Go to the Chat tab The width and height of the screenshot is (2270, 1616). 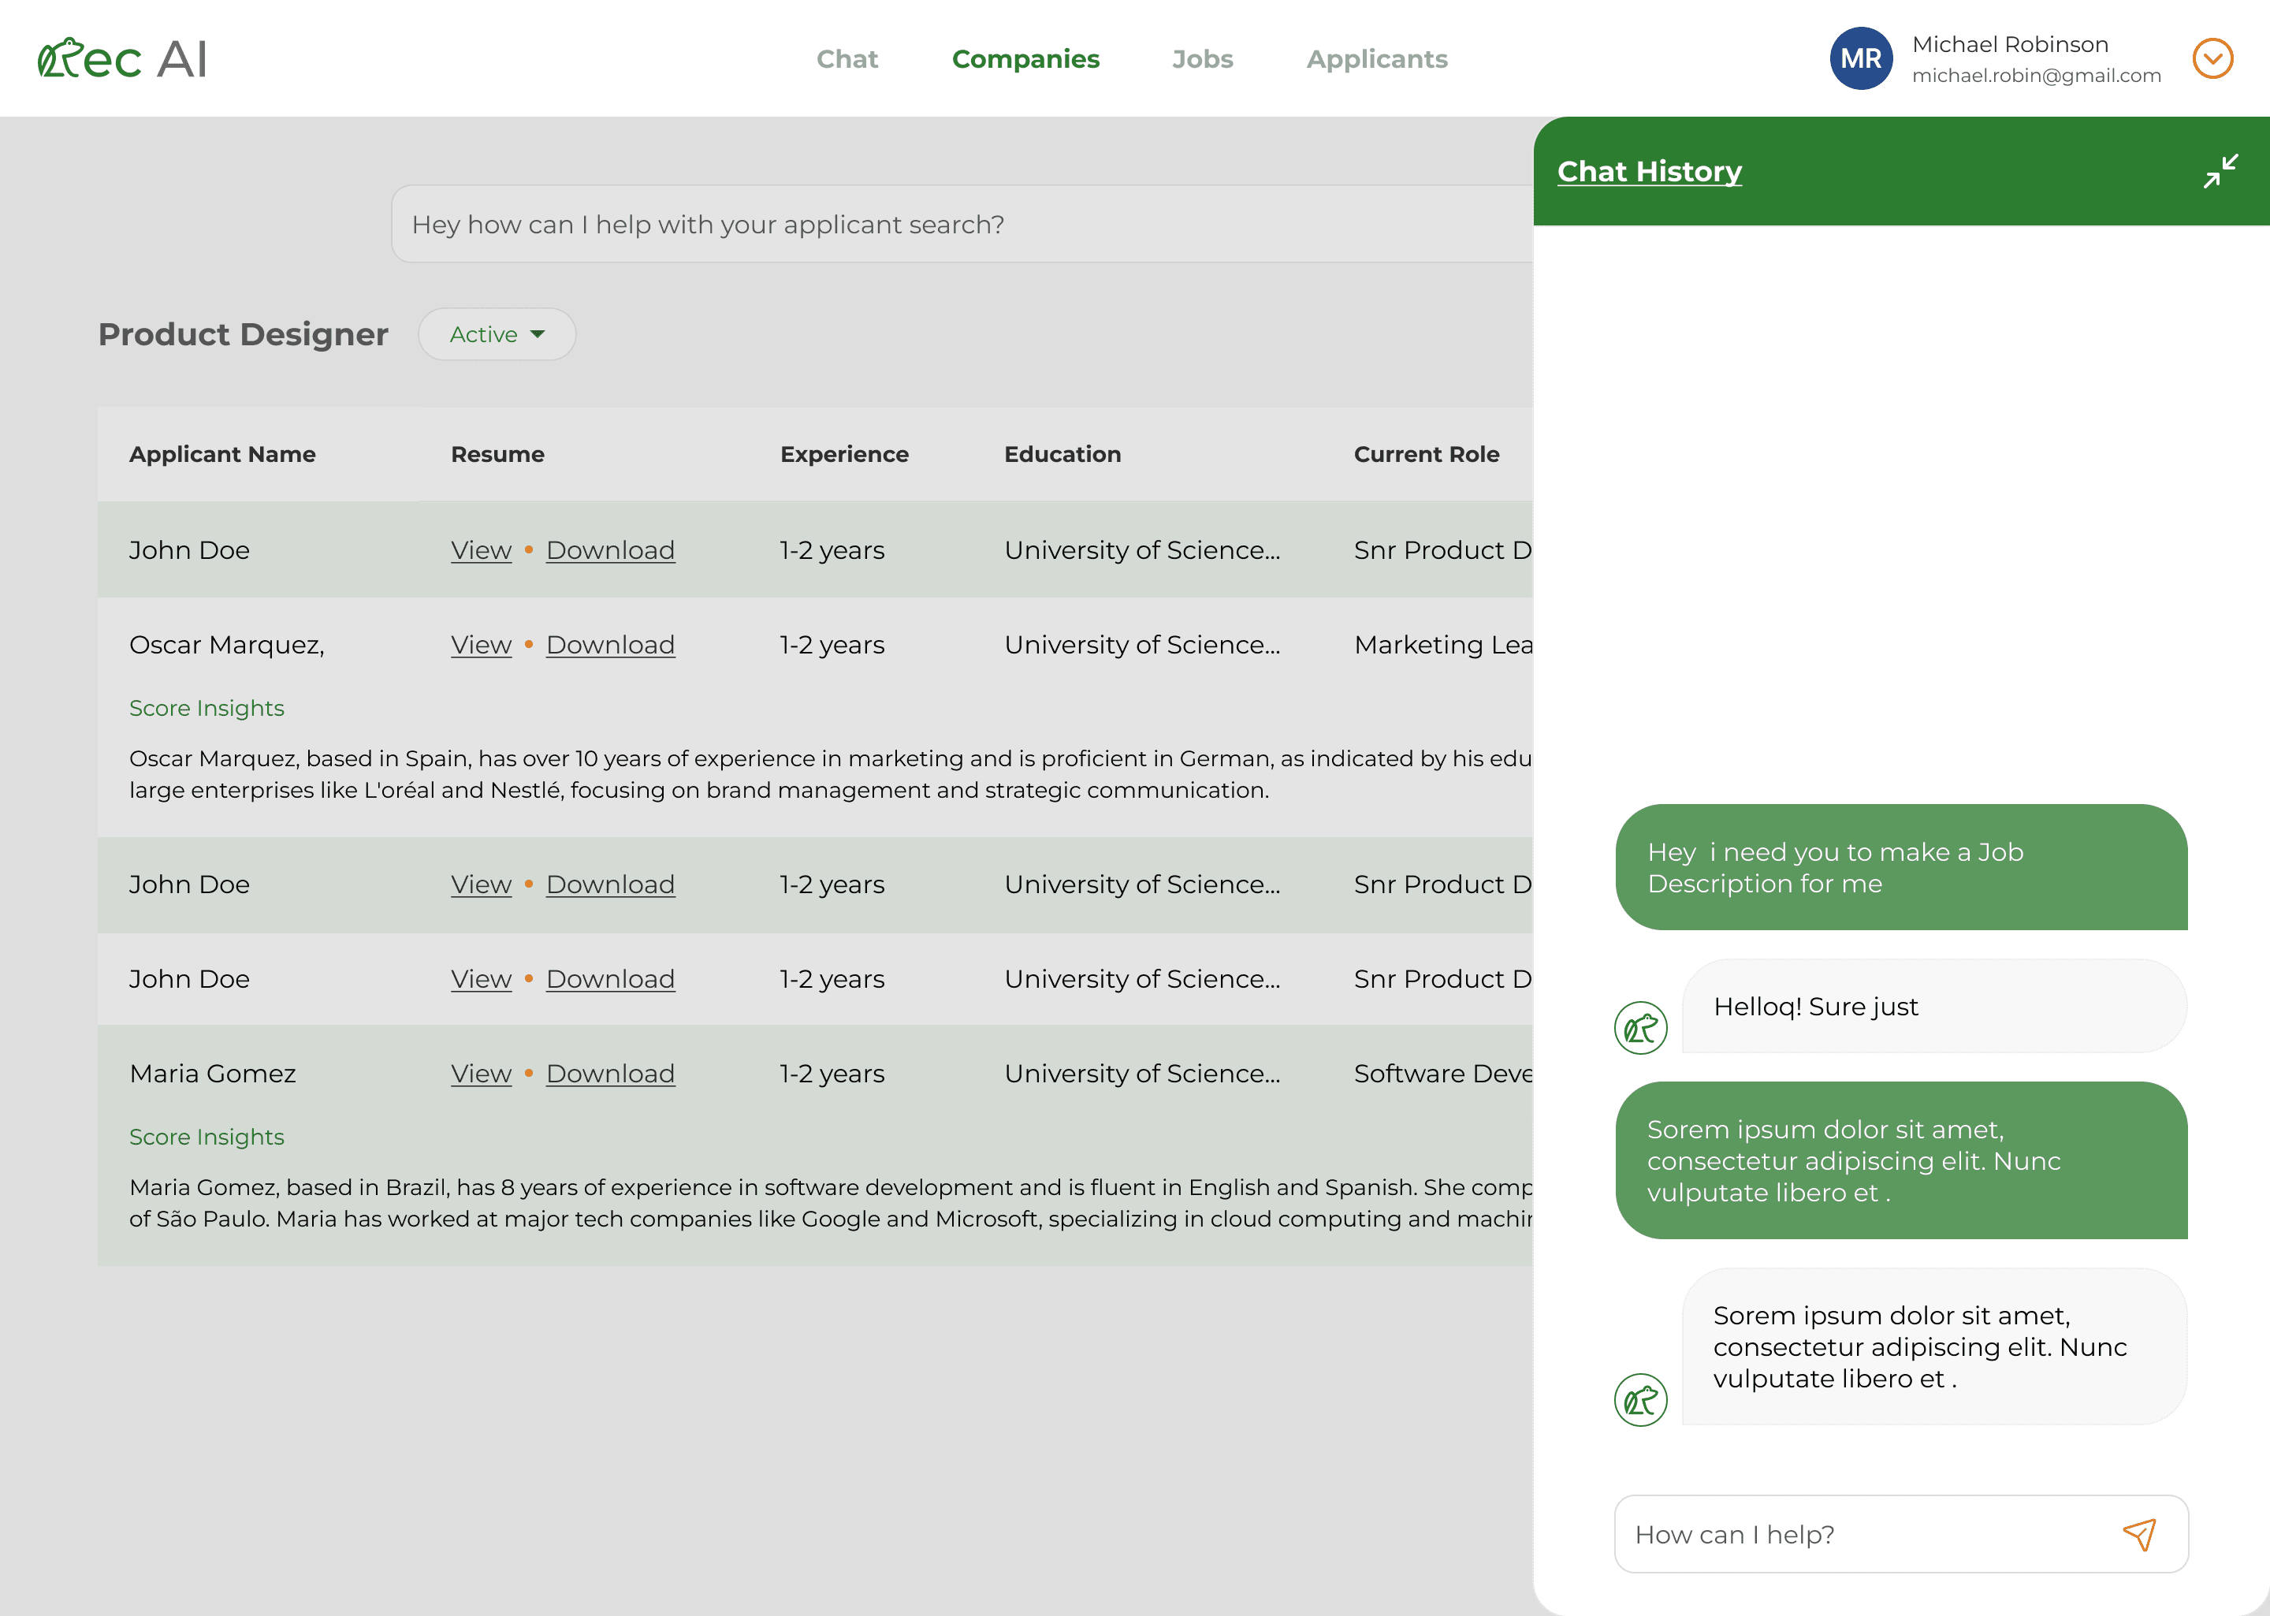point(847,58)
